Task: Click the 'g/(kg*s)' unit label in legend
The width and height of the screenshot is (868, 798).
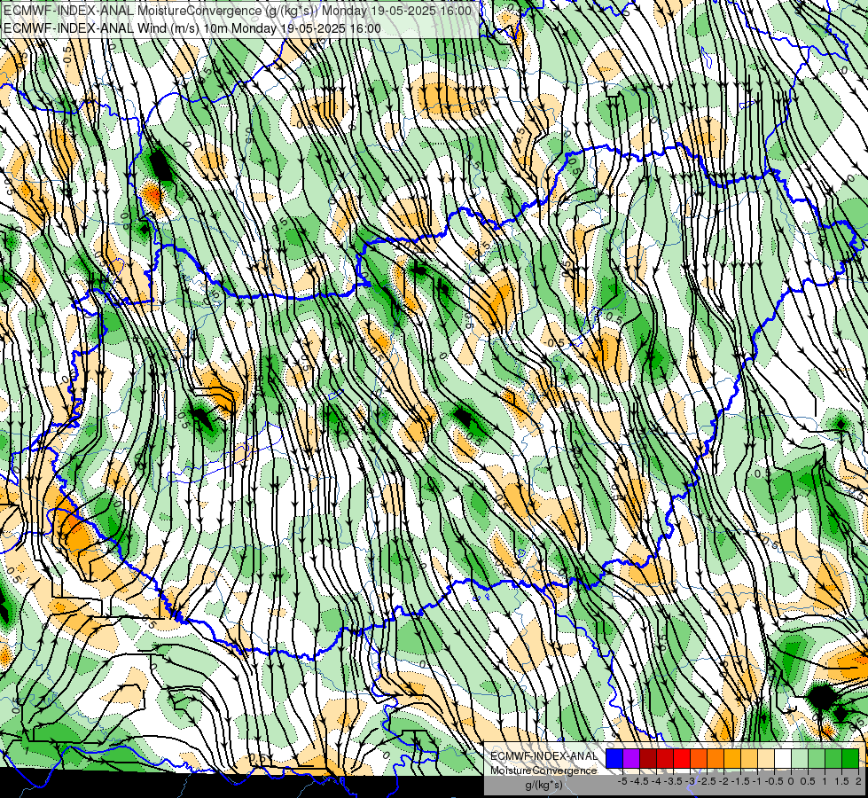Action: (x=544, y=786)
